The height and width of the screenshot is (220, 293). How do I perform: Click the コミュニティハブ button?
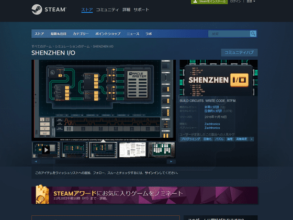(x=239, y=52)
